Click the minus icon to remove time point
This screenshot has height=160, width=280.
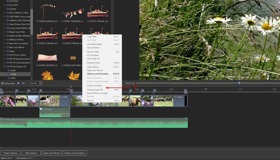coord(23,83)
